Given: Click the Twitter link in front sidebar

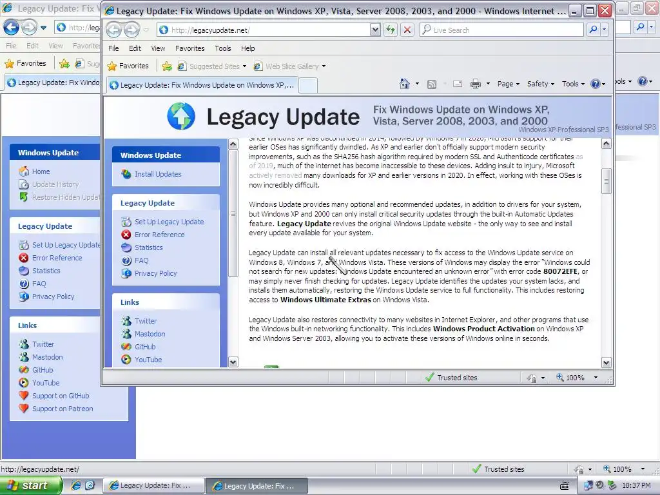Looking at the screenshot, I should 146,321.
